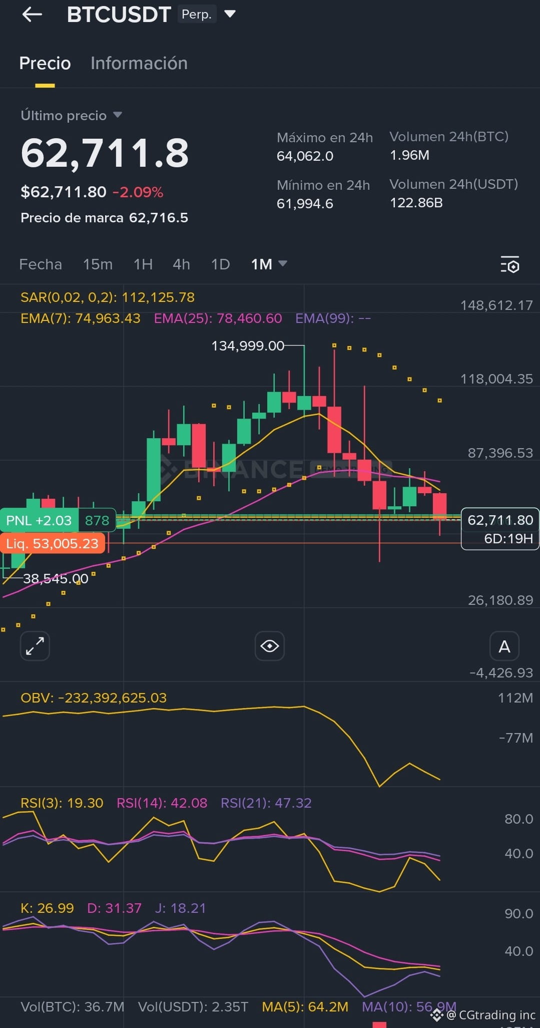Select the 1H timeframe
This screenshot has height=1028, width=540.
point(143,264)
